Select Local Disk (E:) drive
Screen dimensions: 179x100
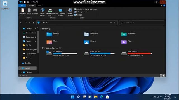tap(136, 53)
